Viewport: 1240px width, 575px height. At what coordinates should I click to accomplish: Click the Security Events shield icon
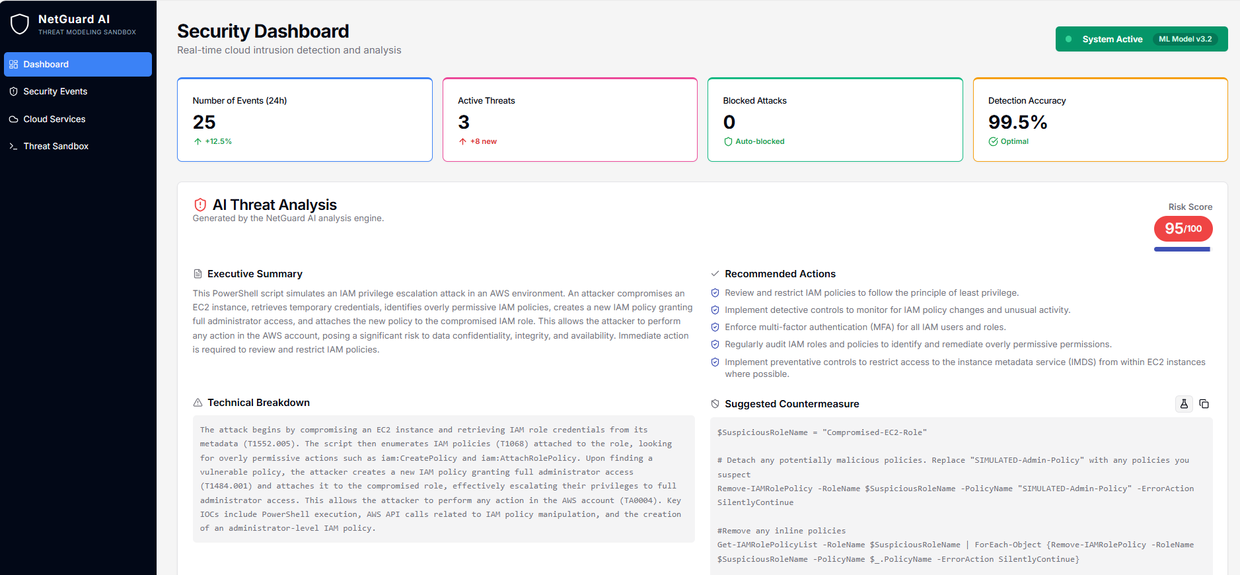click(13, 91)
